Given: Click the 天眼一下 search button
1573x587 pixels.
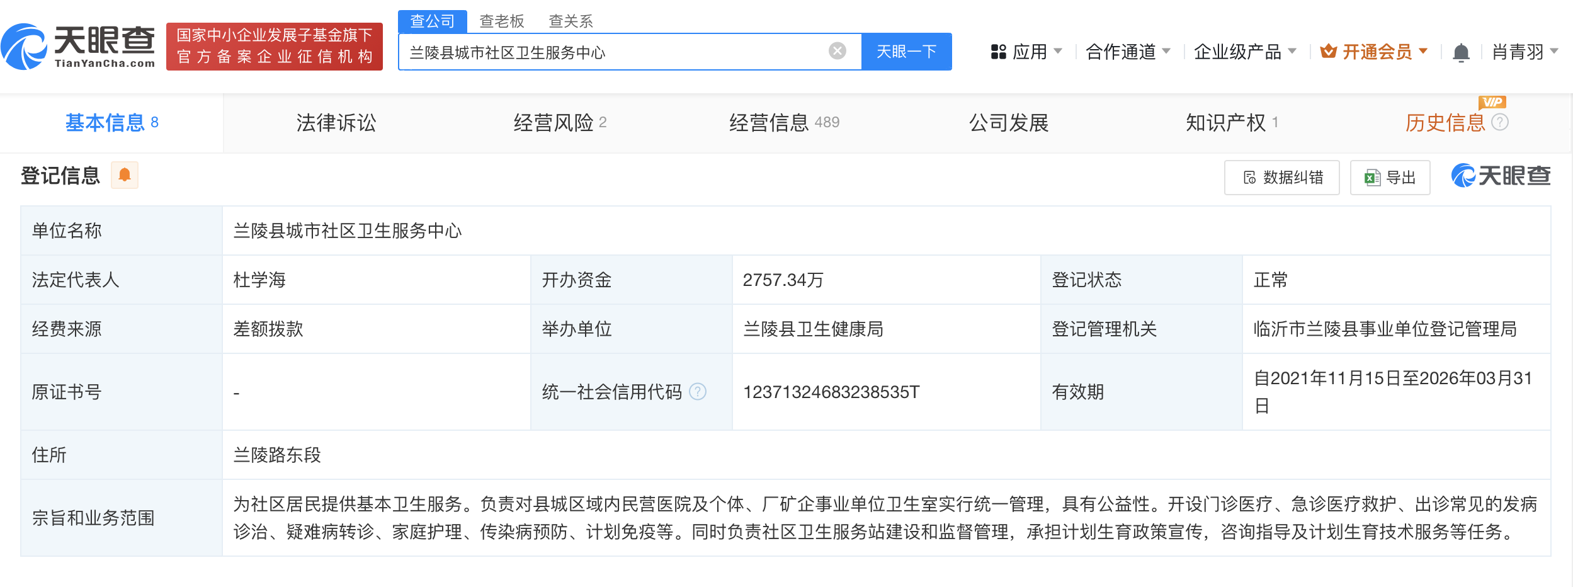Looking at the screenshot, I should [x=906, y=51].
